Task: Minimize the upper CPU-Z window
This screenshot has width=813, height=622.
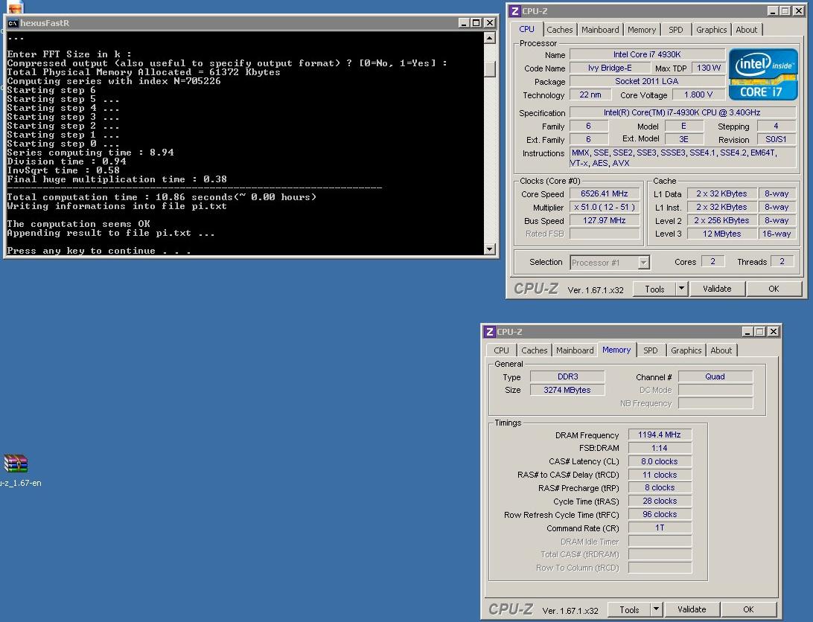Action: pyautogui.click(x=773, y=11)
